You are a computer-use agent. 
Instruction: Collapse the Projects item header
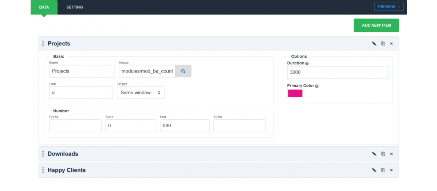219,44
